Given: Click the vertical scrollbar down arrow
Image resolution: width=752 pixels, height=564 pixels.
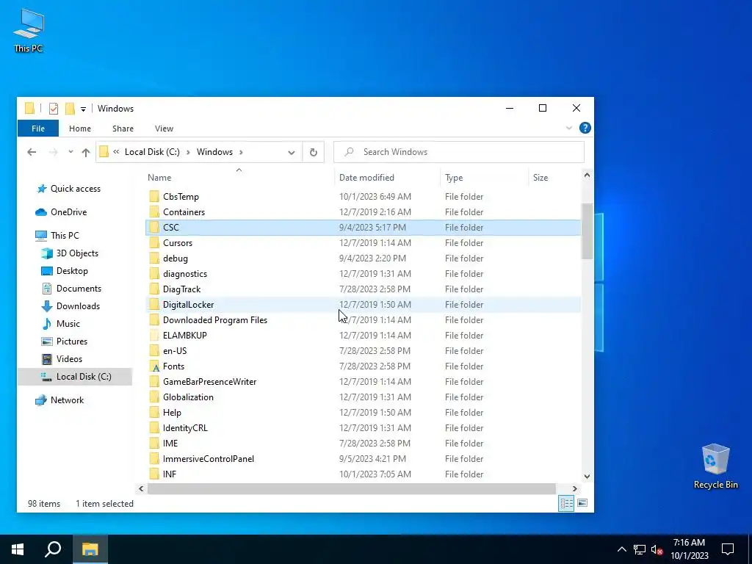Looking at the screenshot, I should (x=587, y=476).
